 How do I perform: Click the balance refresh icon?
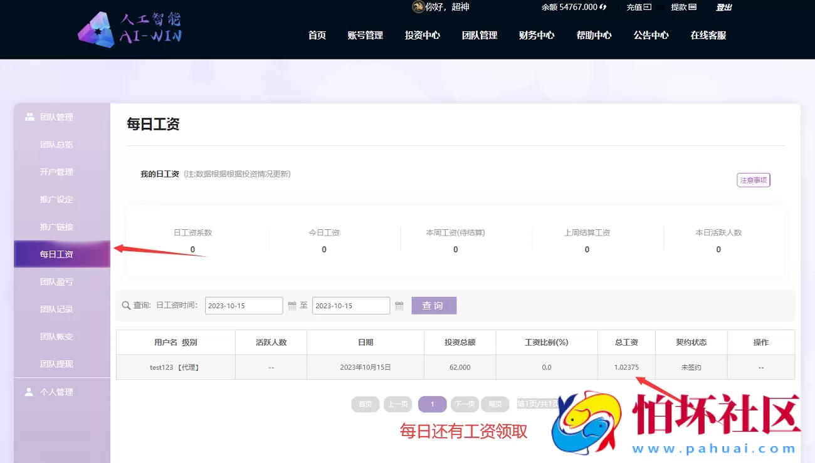[x=601, y=7]
